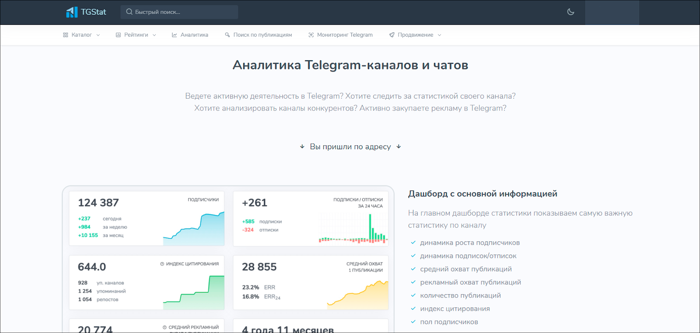Click 928 уп. каналов row
The width and height of the screenshot is (700, 333).
(x=101, y=283)
